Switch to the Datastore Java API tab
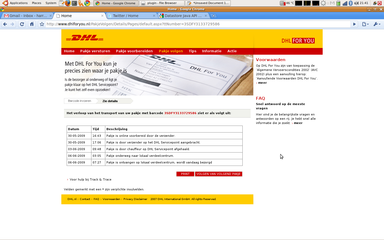The height and width of the screenshot is (240, 384). coord(183,16)
